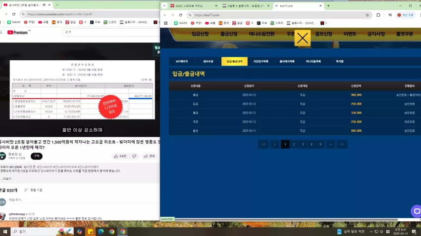Open the media control icon in the kns77 toolbar

point(390,15)
